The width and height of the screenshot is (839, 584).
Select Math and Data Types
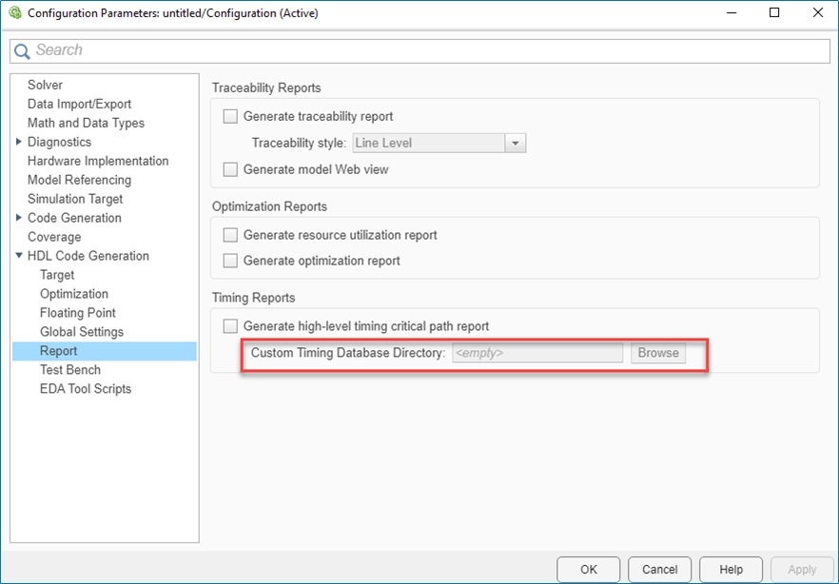coord(85,123)
